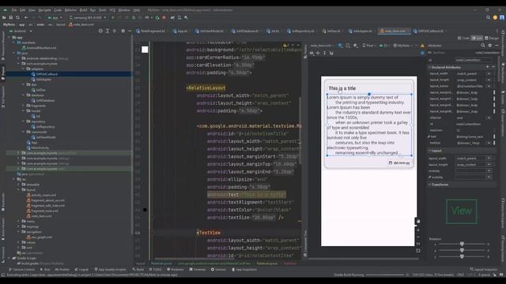This screenshot has width=506, height=284.
Task: Adjust the first Rotation slider
Action: [x=462, y=244]
